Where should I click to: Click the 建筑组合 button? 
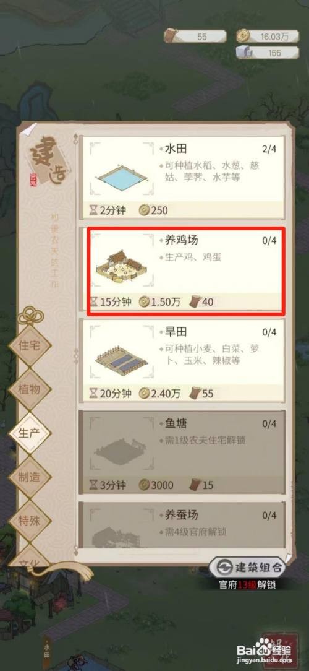pos(248,568)
